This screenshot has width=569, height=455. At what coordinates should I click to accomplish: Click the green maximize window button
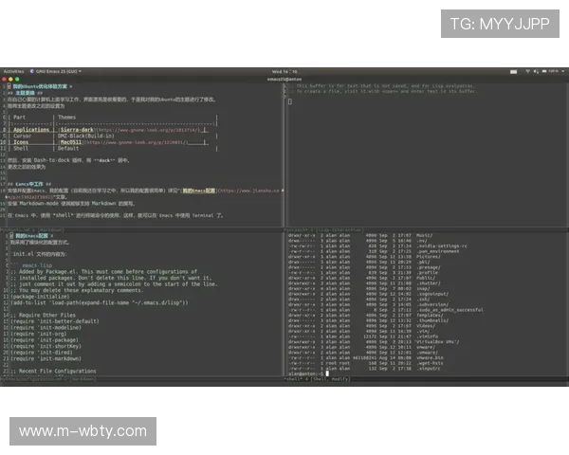tap(18, 79)
